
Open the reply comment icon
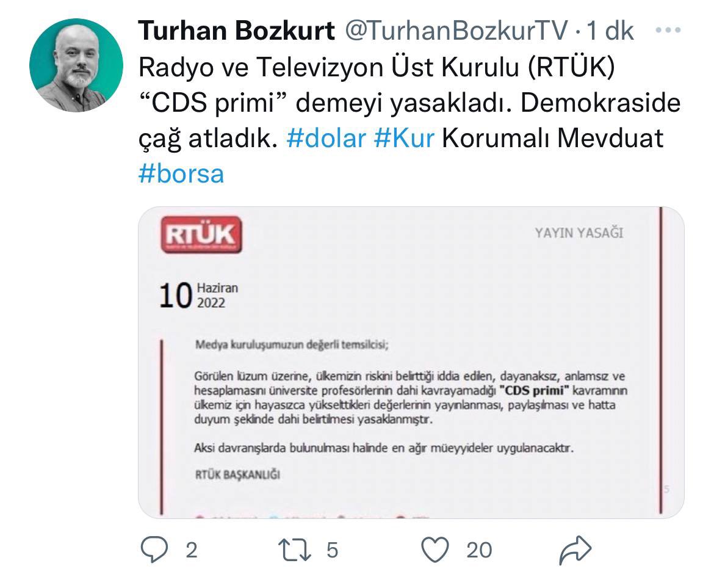click(154, 549)
